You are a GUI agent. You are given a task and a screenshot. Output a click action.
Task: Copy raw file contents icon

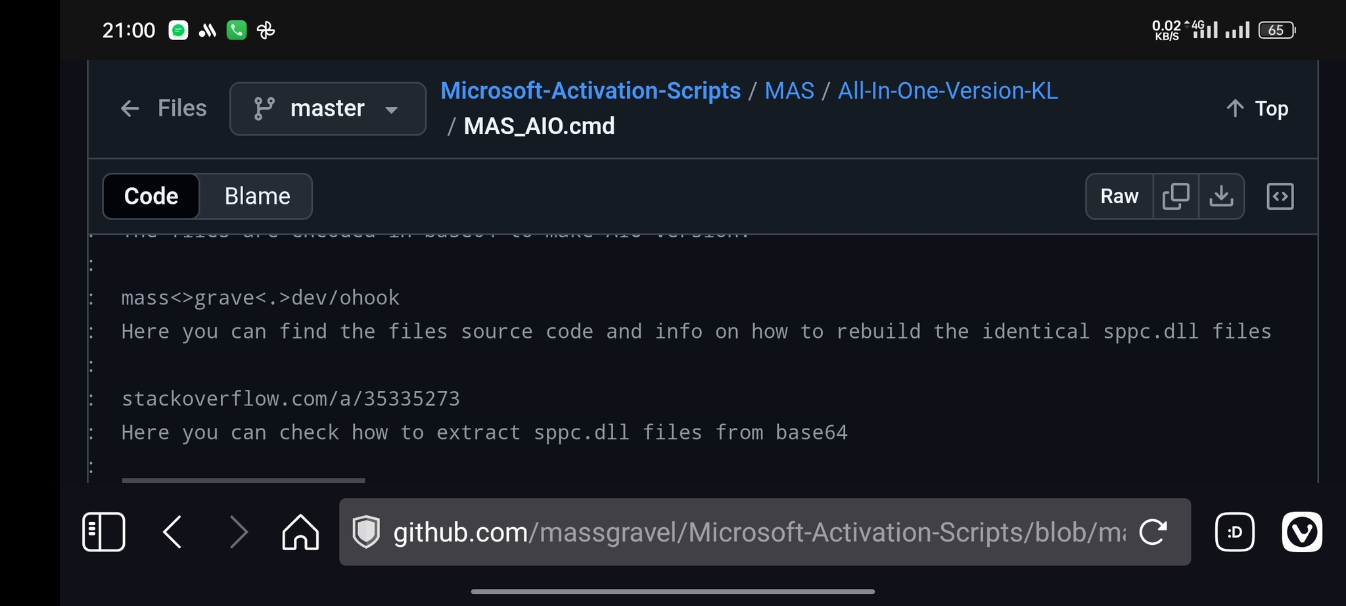click(1176, 196)
